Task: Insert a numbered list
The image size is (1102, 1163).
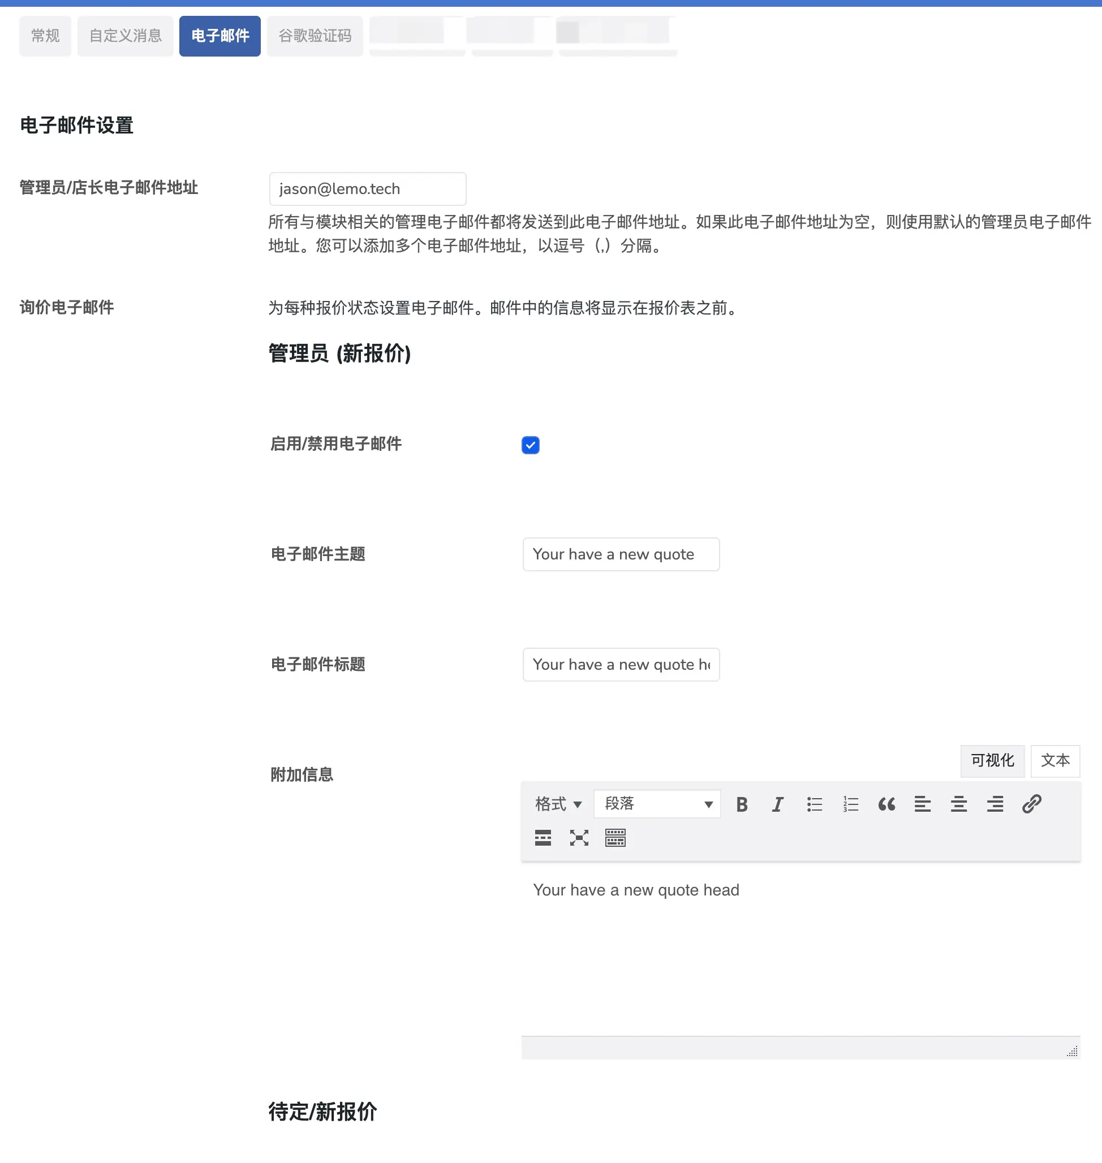Action: [850, 804]
